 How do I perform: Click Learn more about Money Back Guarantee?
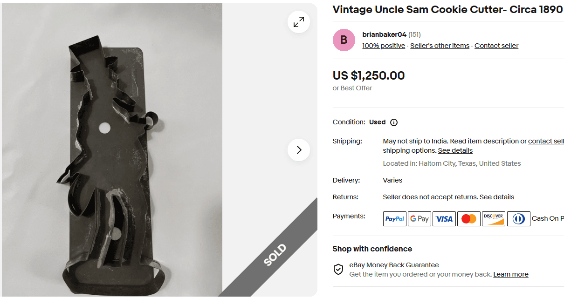click(510, 274)
